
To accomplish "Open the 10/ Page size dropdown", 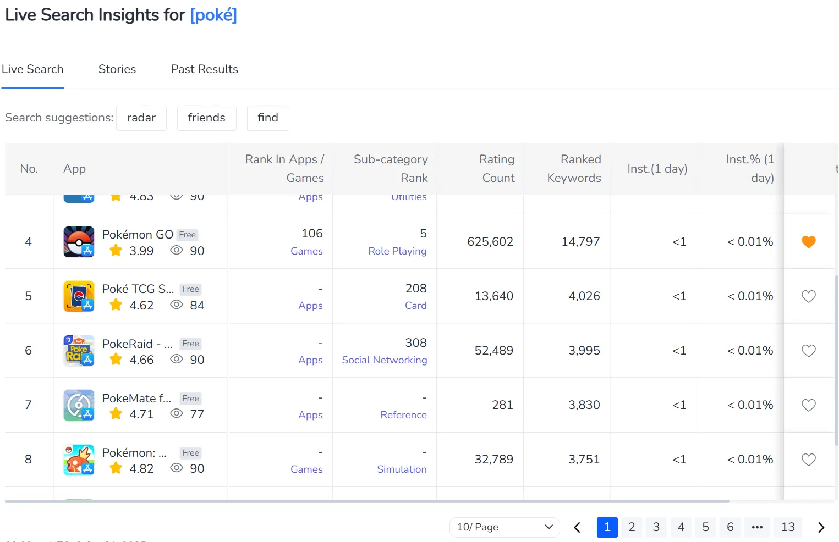I will point(504,527).
